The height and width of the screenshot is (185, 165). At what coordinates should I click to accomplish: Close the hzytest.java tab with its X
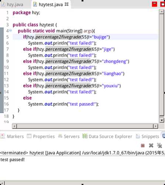tap(66, 4)
